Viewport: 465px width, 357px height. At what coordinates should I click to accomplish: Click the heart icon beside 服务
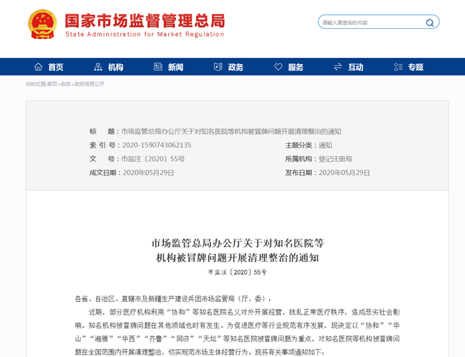[x=278, y=67]
